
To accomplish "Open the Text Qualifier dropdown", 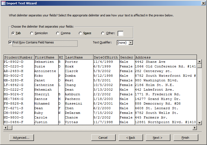I will (130, 43).
